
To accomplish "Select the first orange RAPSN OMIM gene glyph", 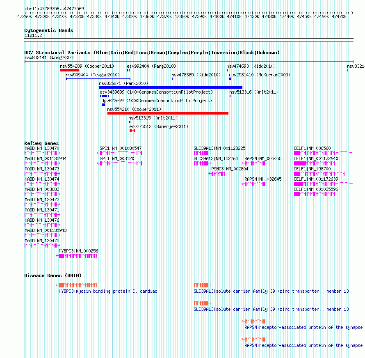I will pyautogui.click(x=253, y=321).
